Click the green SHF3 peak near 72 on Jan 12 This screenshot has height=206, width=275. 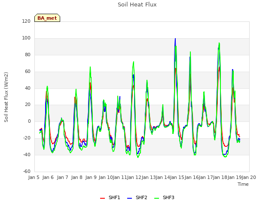[134, 62]
